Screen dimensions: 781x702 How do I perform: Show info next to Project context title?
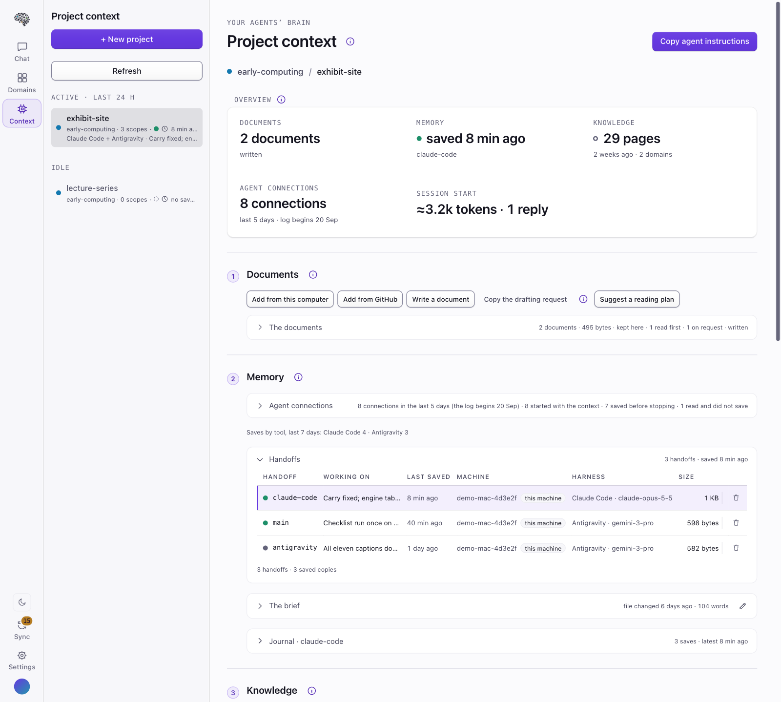point(350,41)
